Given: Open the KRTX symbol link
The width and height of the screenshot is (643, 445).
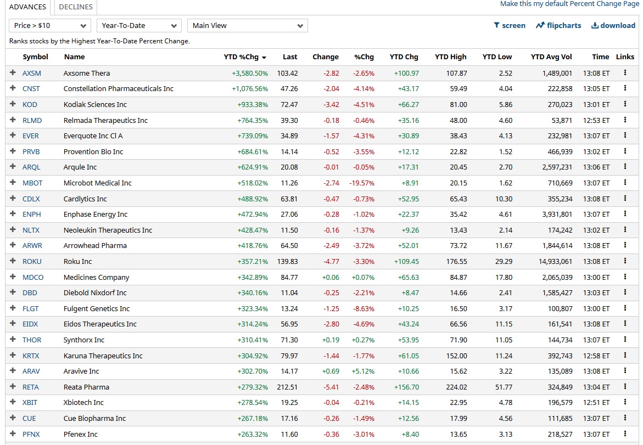Looking at the screenshot, I should [x=31, y=356].
